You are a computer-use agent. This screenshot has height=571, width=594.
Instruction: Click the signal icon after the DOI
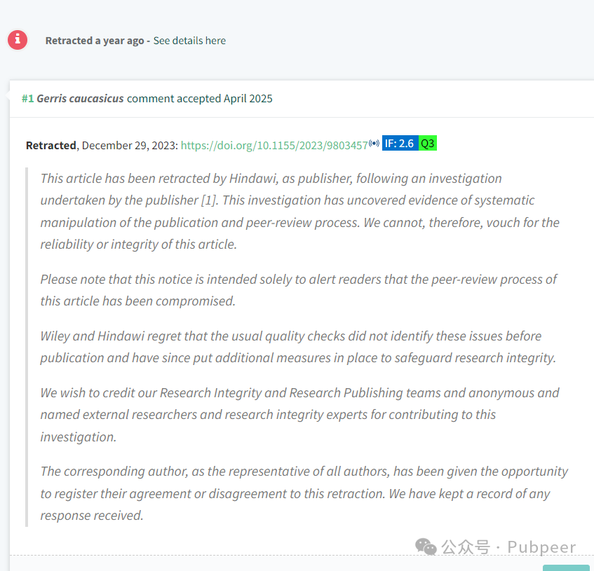pos(374,143)
